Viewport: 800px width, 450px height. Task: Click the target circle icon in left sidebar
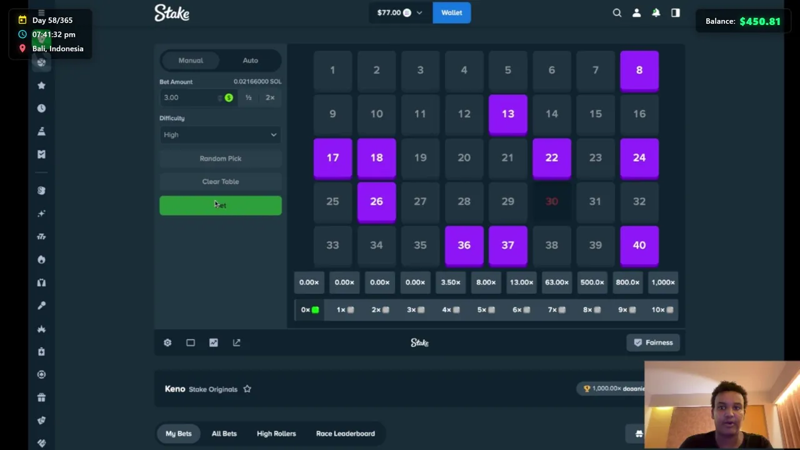point(41,374)
